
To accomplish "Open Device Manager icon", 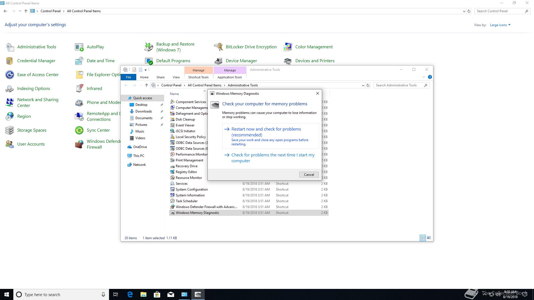I will click(x=218, y=61).
